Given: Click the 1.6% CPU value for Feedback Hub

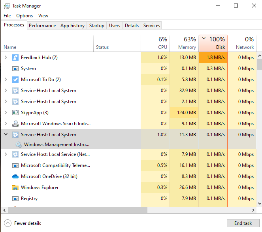Looking at the screenshot, I should pos(155,58).
